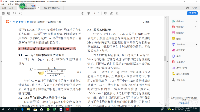Screen dimensions: 200x112
Task: Open the Find text magnifier icon
Action: coord(20,13)
